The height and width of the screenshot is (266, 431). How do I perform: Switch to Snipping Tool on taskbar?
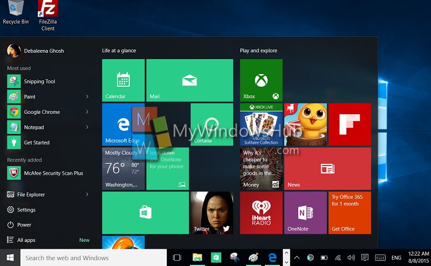234,258
